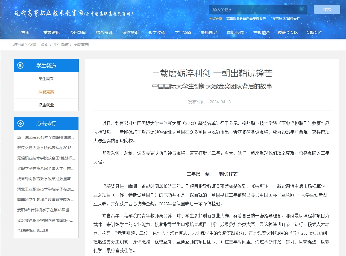Select 国际合作 in the top navigation
The width and height of the screenshot is (346, 256).
pyautogui.click(x=235, y=32)
